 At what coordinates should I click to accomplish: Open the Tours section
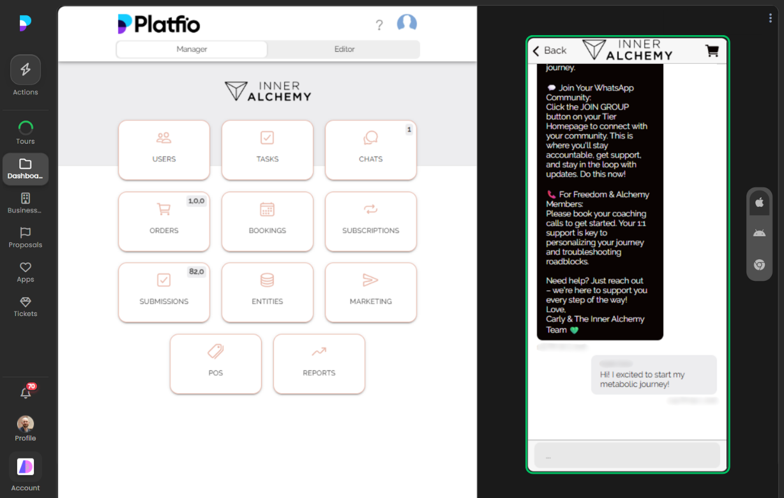pos(26,131)
